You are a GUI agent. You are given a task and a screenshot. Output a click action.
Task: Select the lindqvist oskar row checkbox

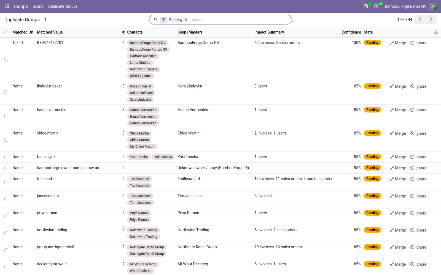click(x=6, y=92)
